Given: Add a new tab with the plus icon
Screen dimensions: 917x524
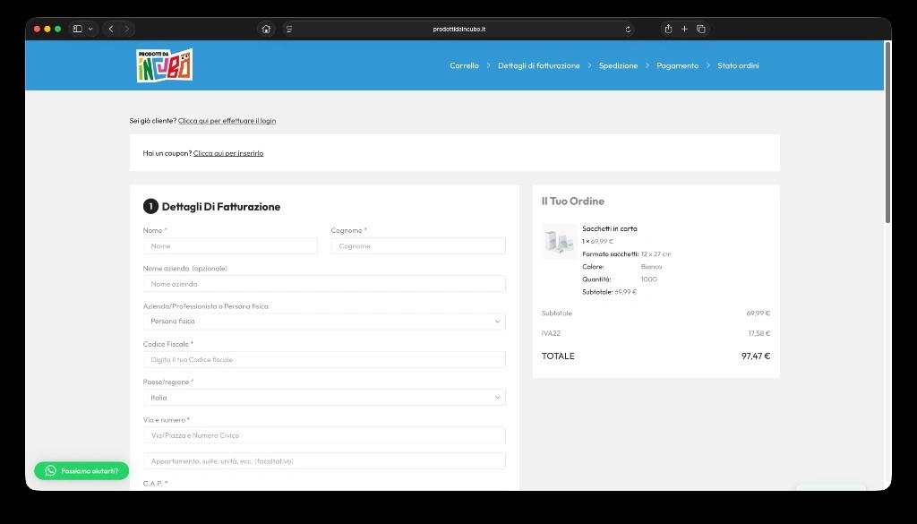Looking at the screenshot, I should [684, 29].
